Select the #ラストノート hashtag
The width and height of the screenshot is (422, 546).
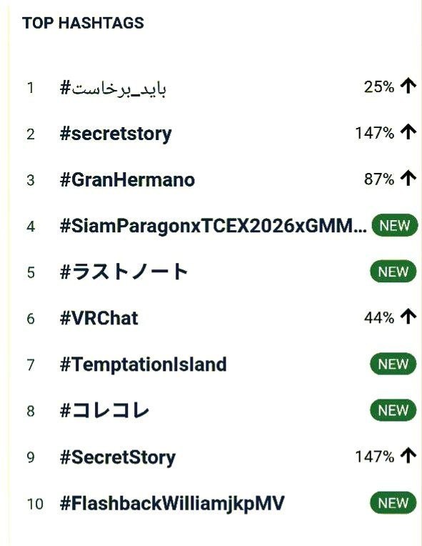(x=124, y=272)
